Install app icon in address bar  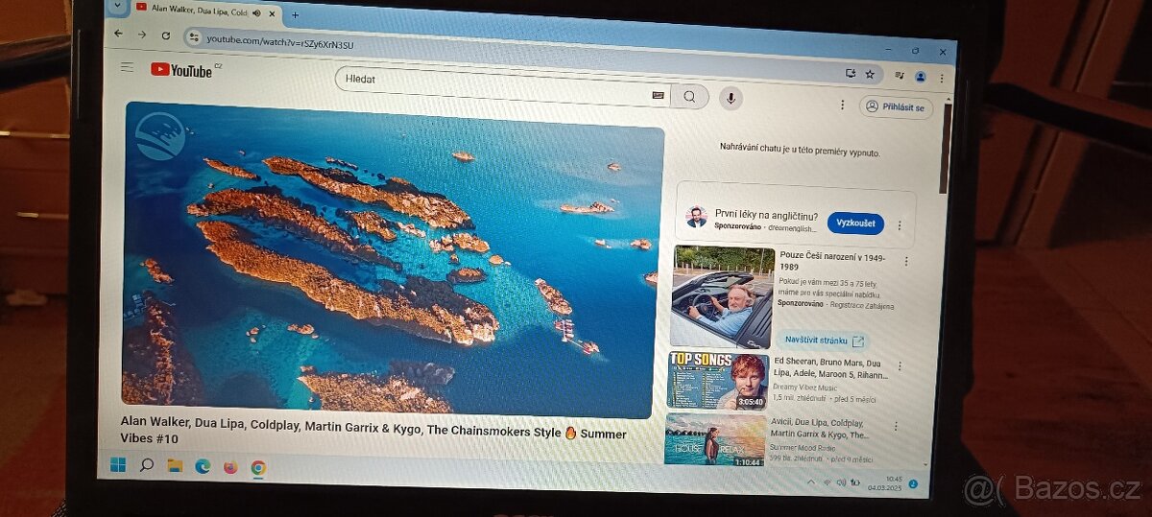(850, 73)
